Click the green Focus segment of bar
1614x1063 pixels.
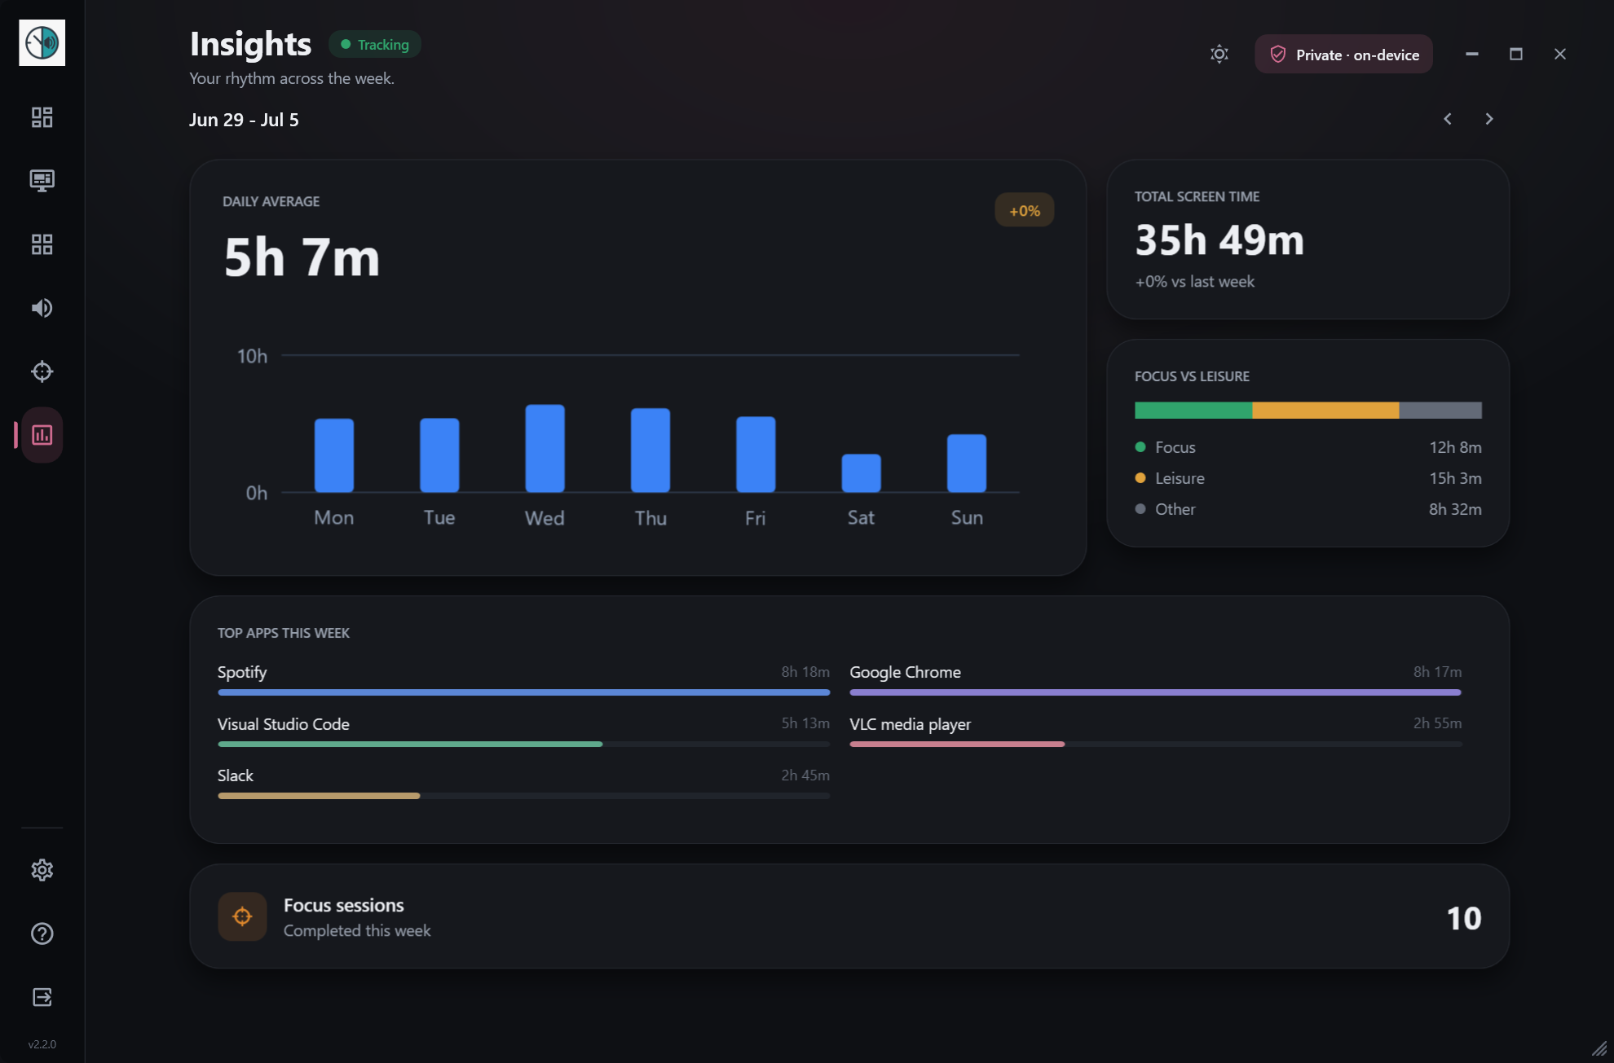(x=1193, y=411)
